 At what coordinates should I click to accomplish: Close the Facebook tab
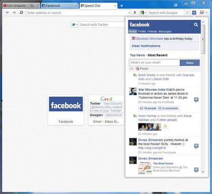point(77,6)
